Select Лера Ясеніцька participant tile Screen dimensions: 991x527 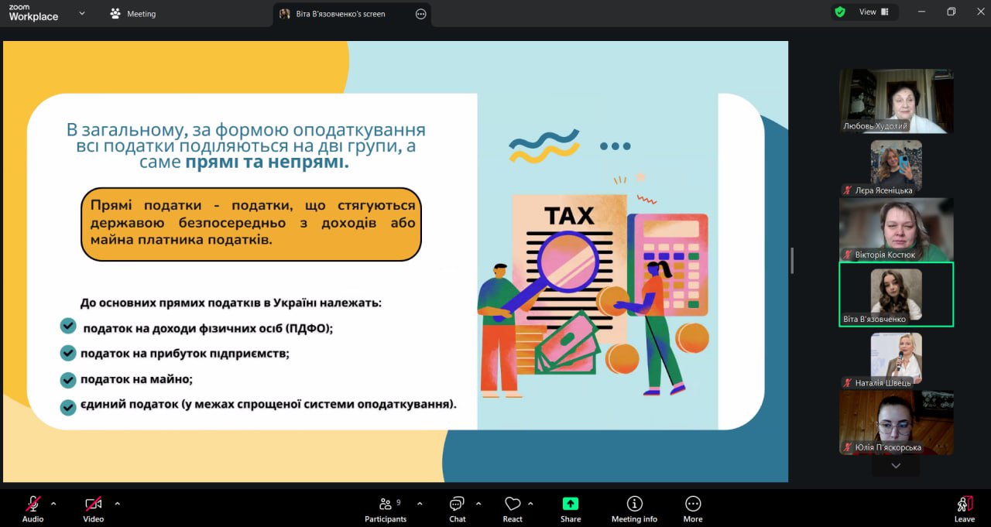(x=897, y=166)
